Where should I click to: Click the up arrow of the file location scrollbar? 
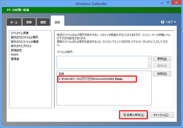tap(149, 58)
